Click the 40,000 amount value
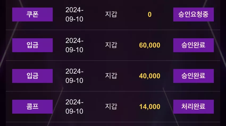This screenshot has width=226, height=126. coord(150,76)
